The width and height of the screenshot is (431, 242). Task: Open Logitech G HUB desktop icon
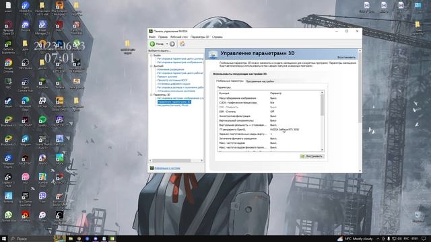(x=8, y=180)
